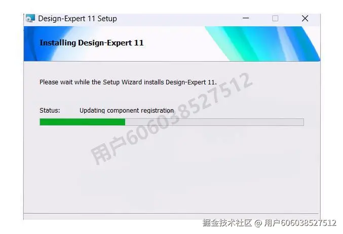Screen dimensions: 343x234
Task: Click the Design-Expert installer icon in title bar
Action: pos(30,18)
